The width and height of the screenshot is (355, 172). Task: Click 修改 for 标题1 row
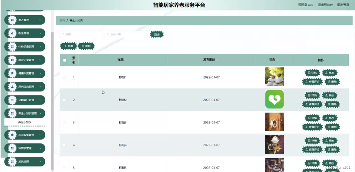(330, 73)
